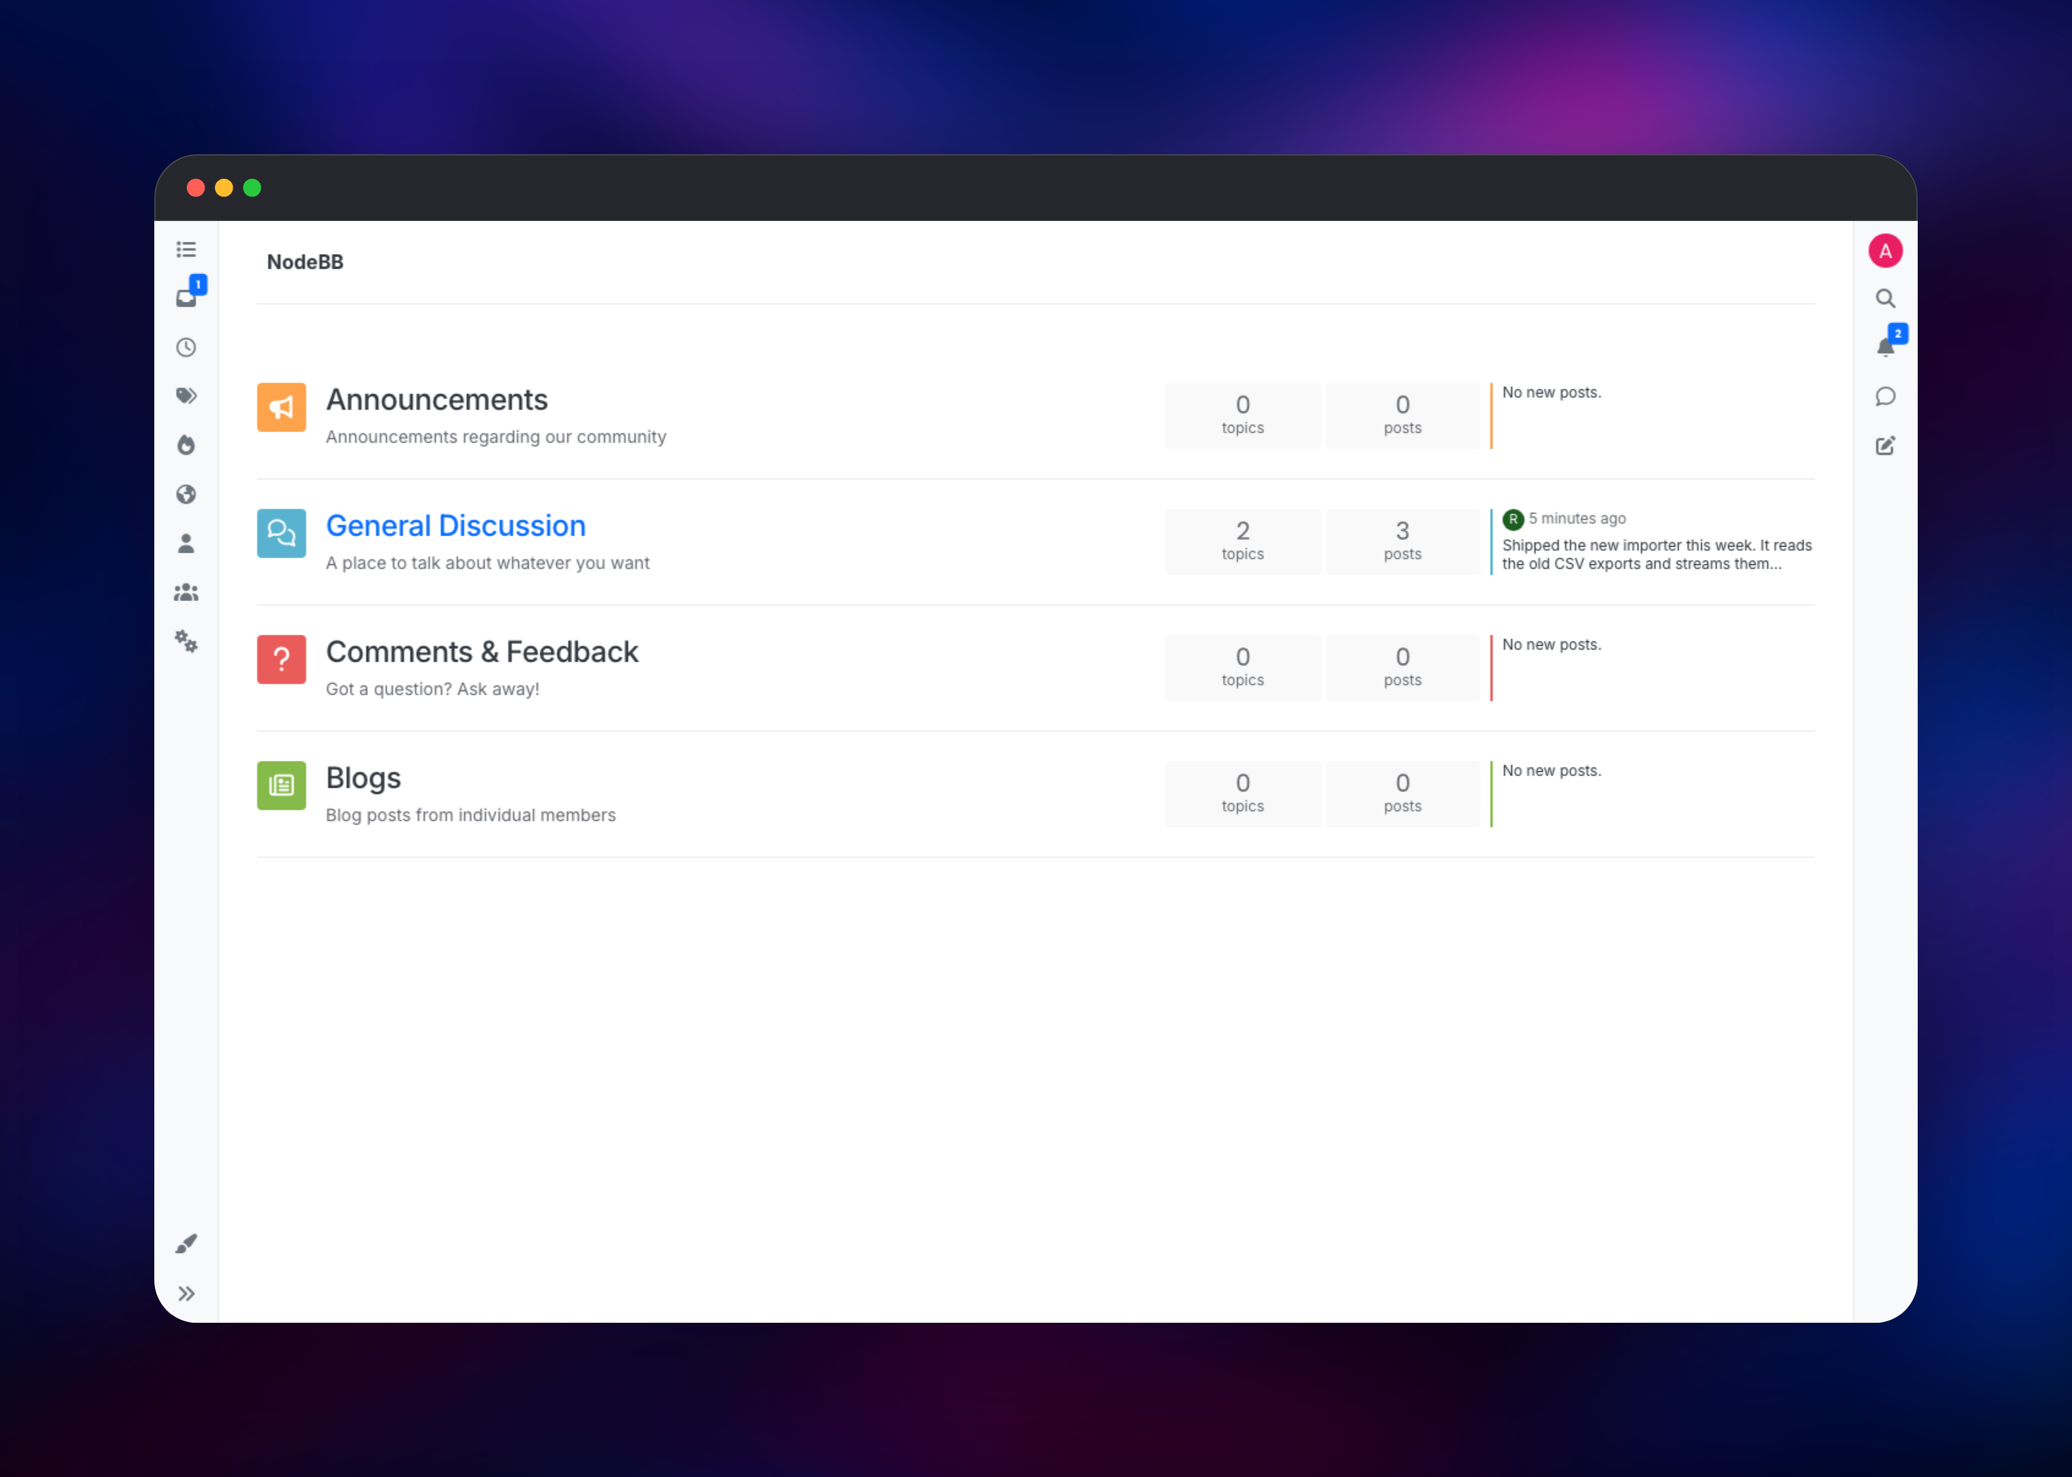Image resolution: width=2072 pixels, height=1477 pixels.
Task: Open the Comments & Feedback category link
Action: point(482,652)
